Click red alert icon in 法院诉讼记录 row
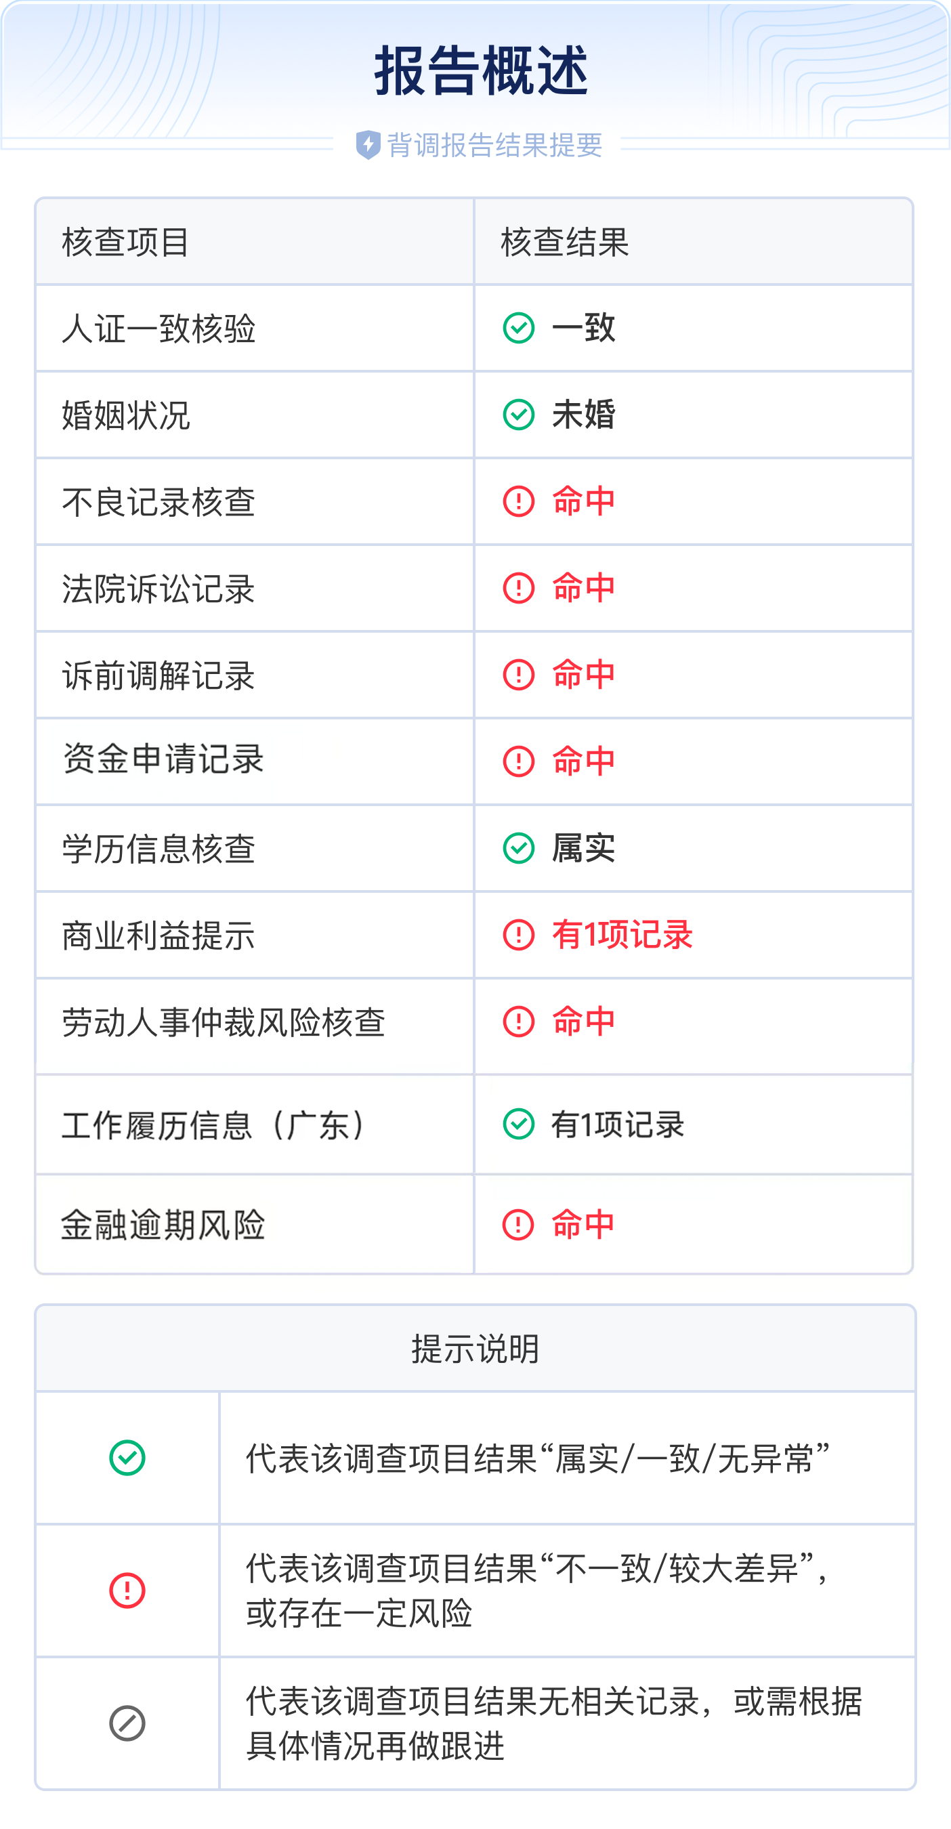This screenshot has height=1829, width=951. coord(519,588)
